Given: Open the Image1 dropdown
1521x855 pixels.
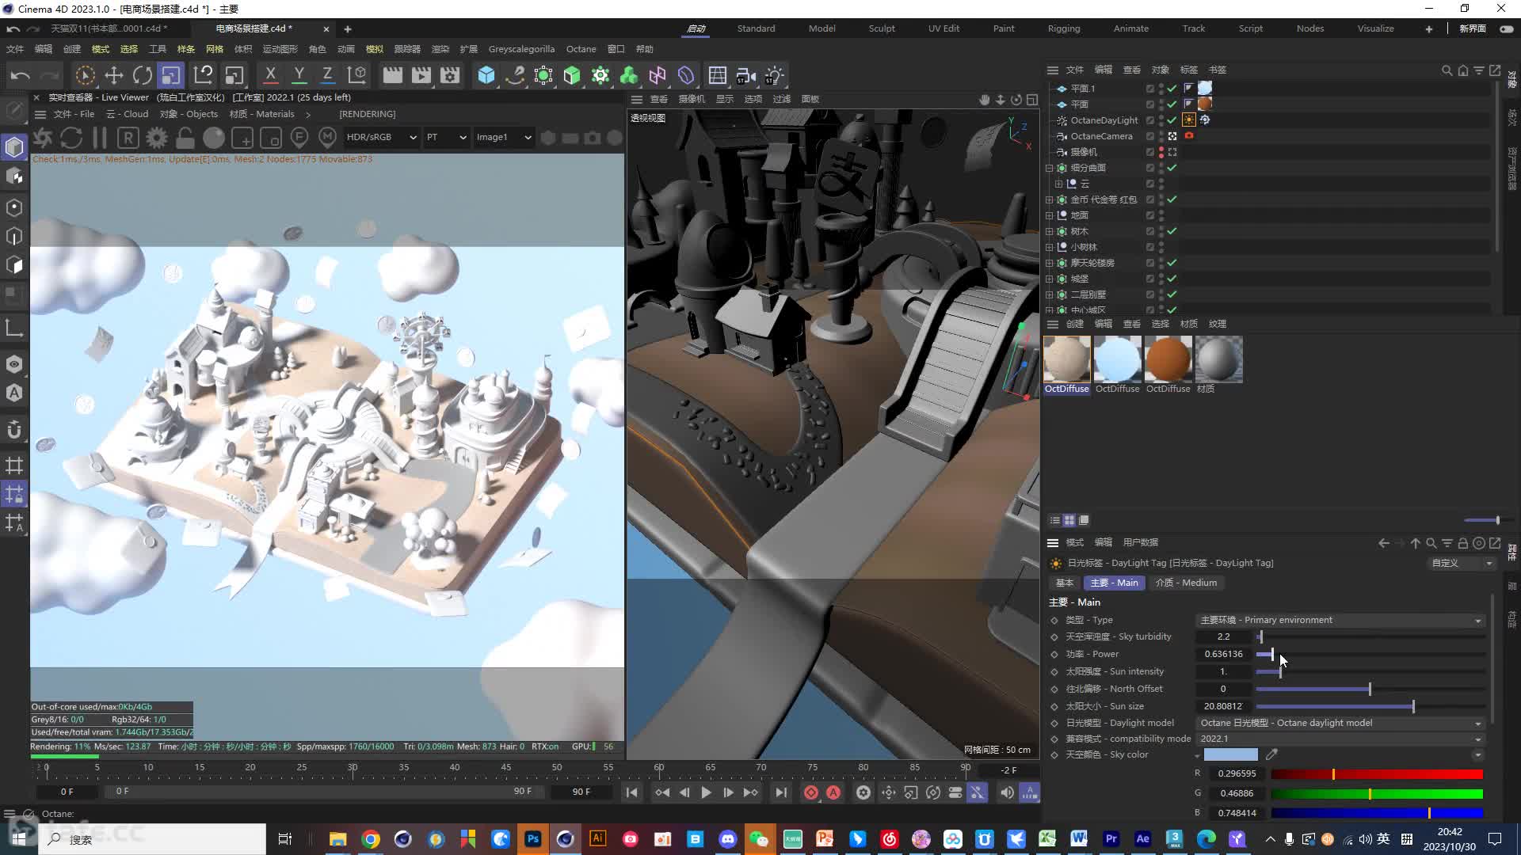Looking at the screenshot, I should pyautogui.click(x=503, y=137).
